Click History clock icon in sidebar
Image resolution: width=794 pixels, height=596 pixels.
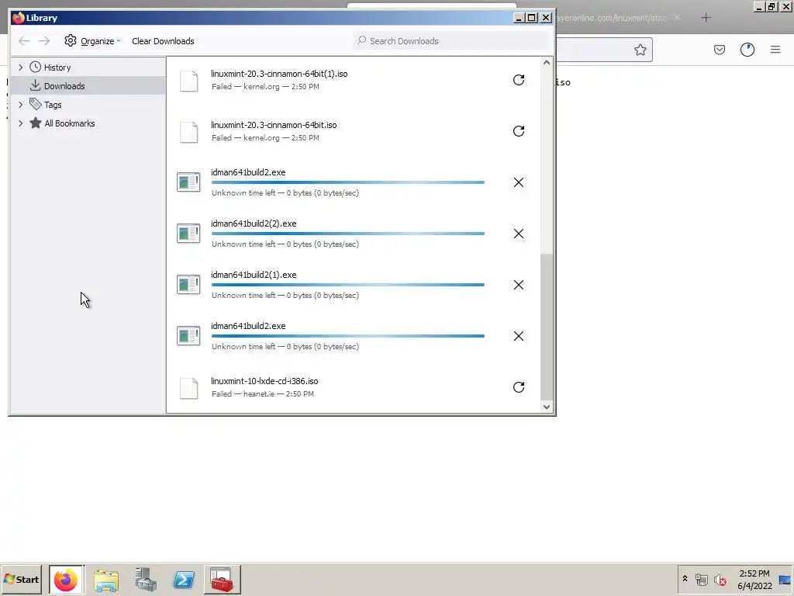(35, 67)
